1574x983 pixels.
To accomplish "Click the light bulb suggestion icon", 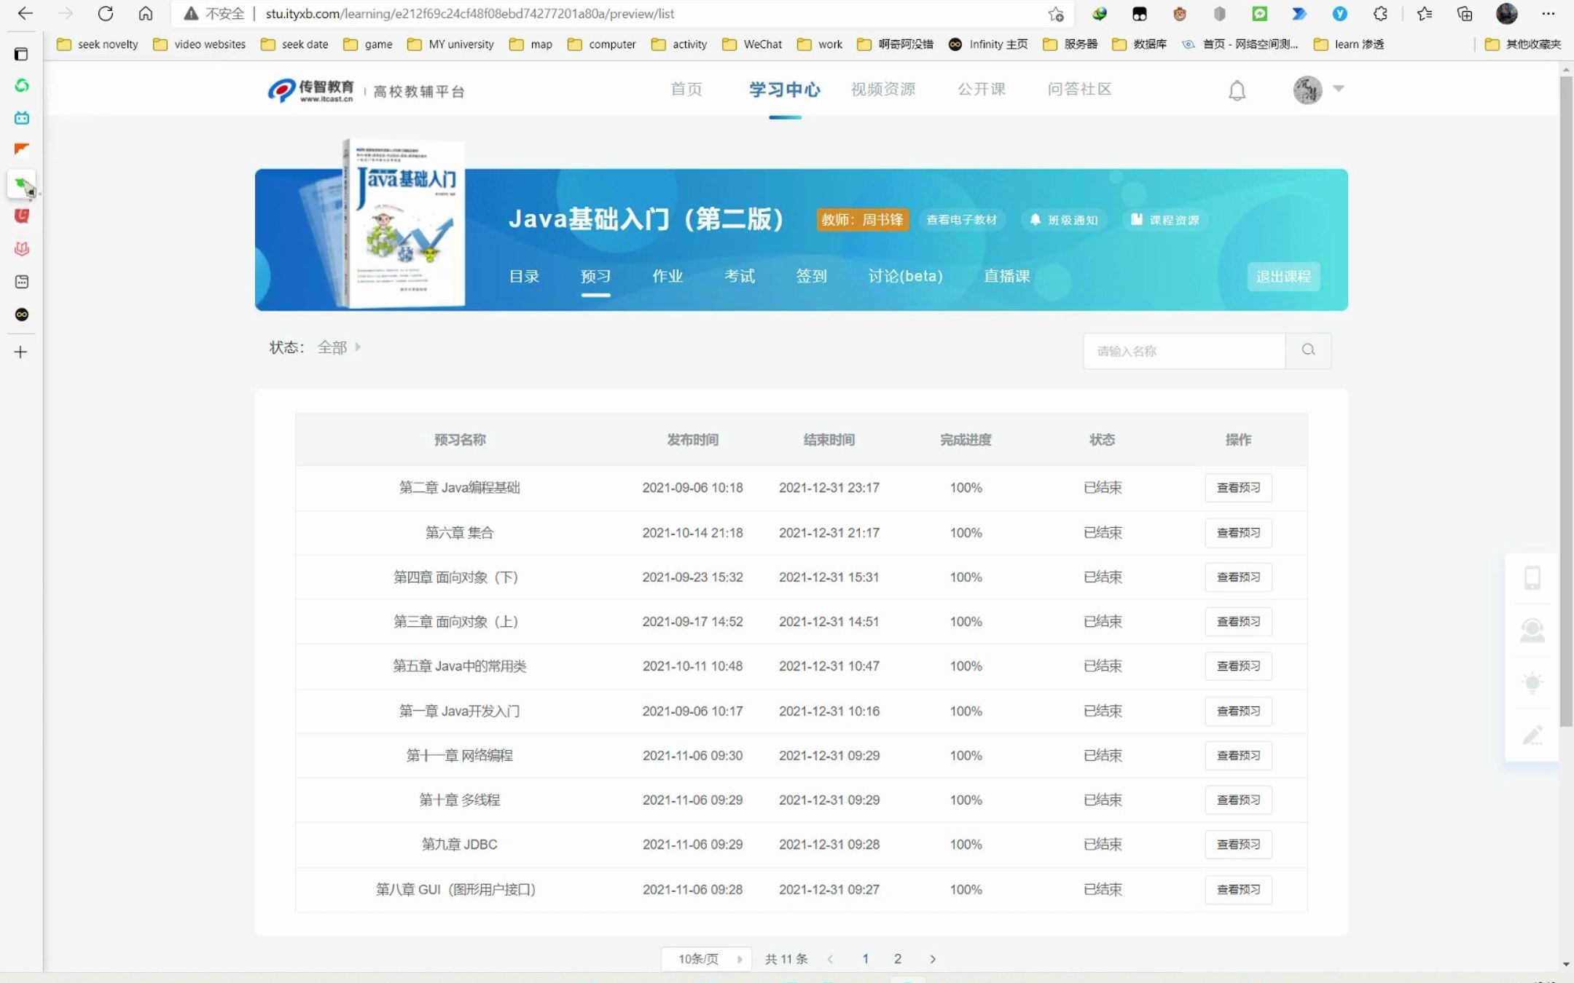I will coord(1532,683).
